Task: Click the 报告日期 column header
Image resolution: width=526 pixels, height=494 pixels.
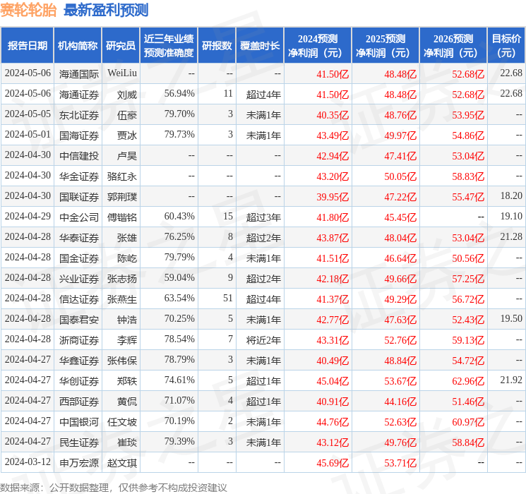Action: tap(27, 46)
